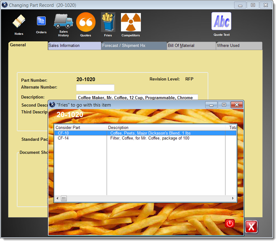Open the Orders icon
278x243 pixels.
41,21
